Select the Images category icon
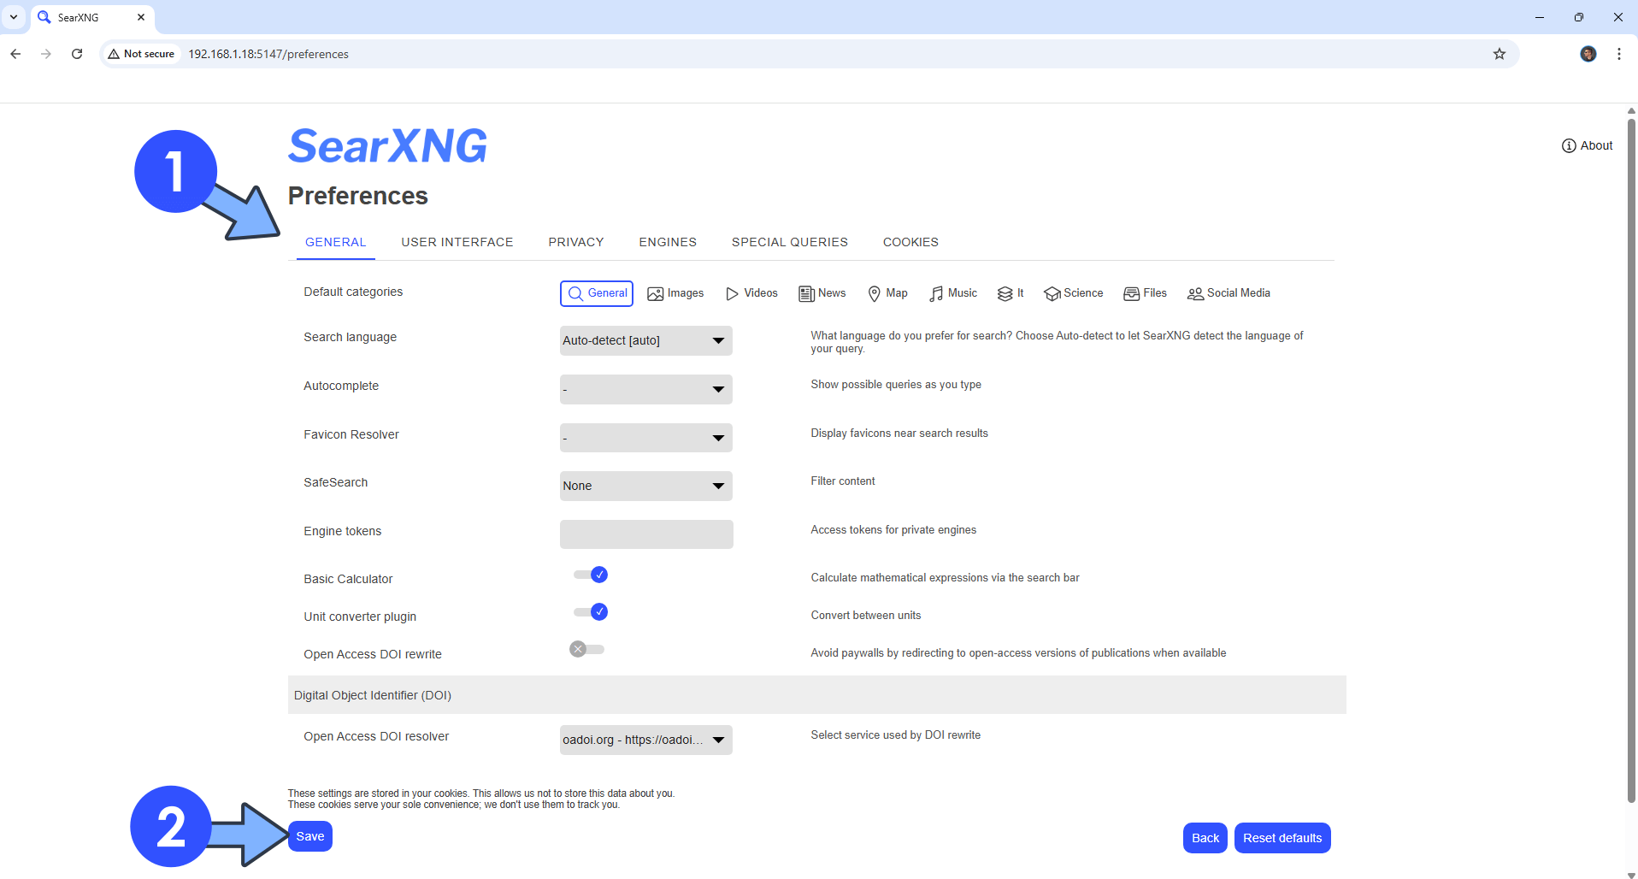Image resolution: width=1638 pixels, height=879 pixels. (x=656, y=294)
